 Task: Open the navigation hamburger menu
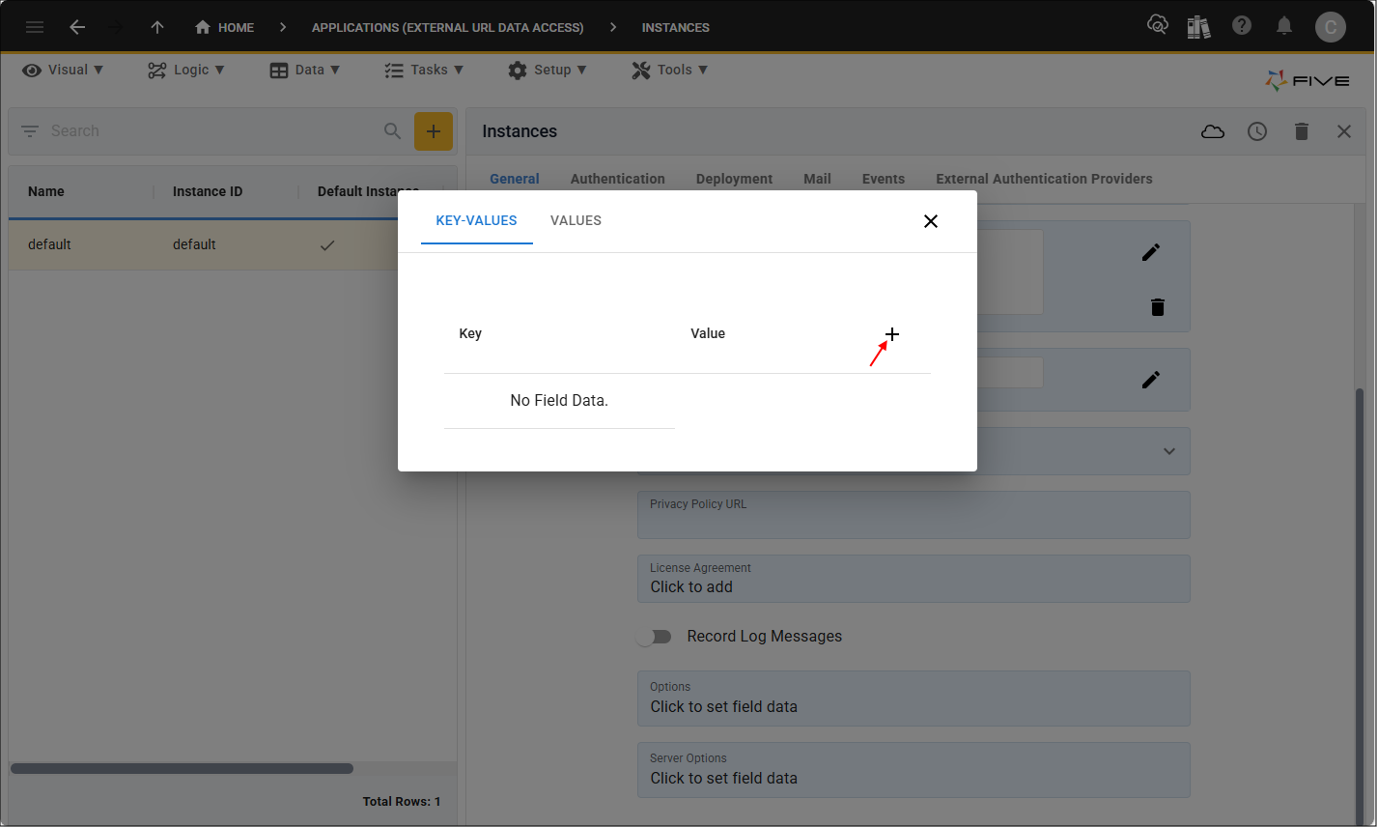[x=35, y=26]
